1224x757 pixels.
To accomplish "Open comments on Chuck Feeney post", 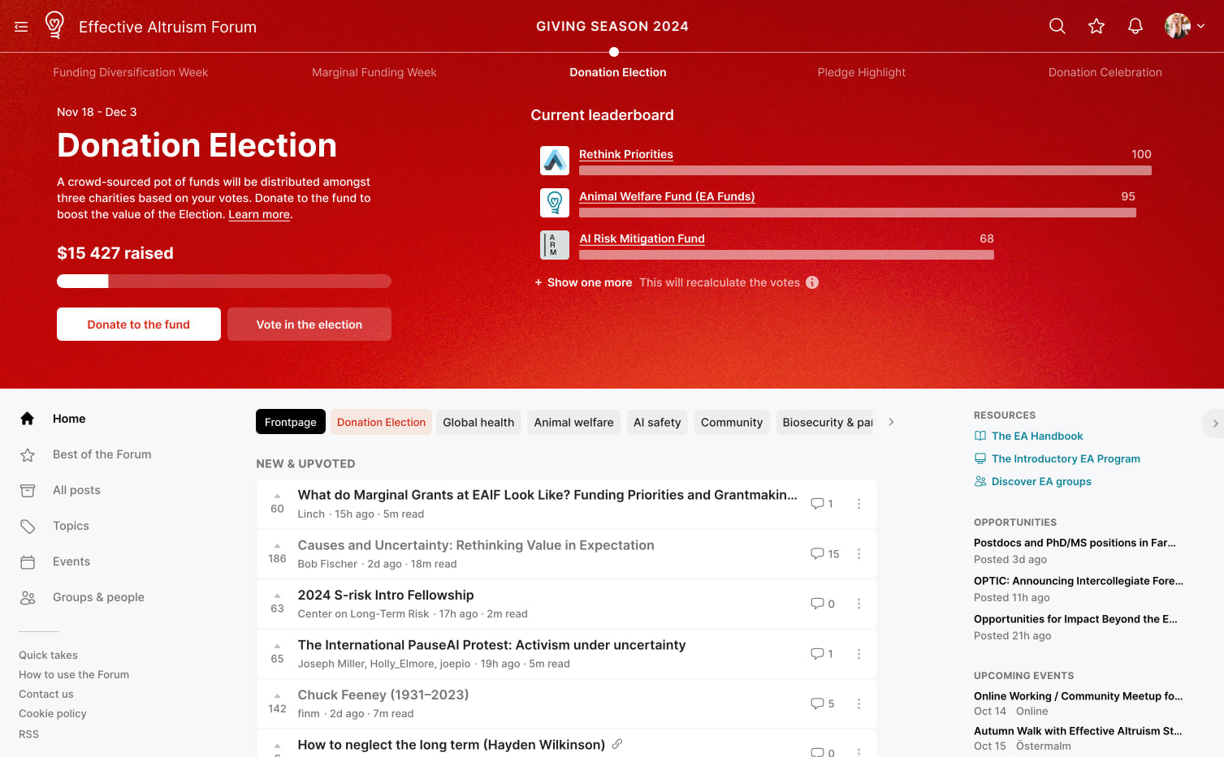I will (822, 703).
